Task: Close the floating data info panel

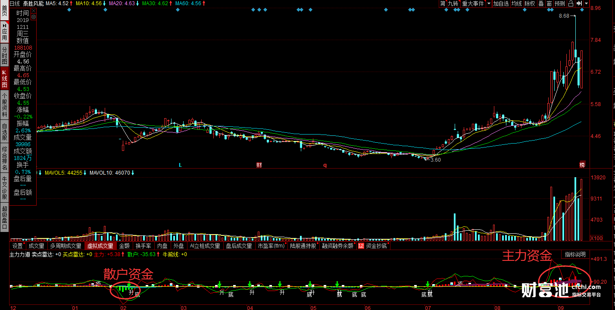Action: [x=33, y=10]
